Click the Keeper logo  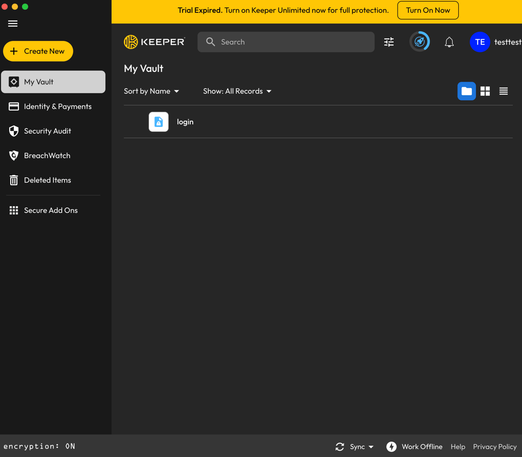154,42
